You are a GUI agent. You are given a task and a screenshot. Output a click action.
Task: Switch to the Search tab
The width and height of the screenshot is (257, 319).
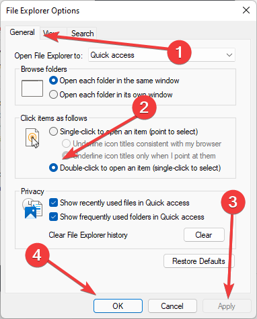point(82,34)
